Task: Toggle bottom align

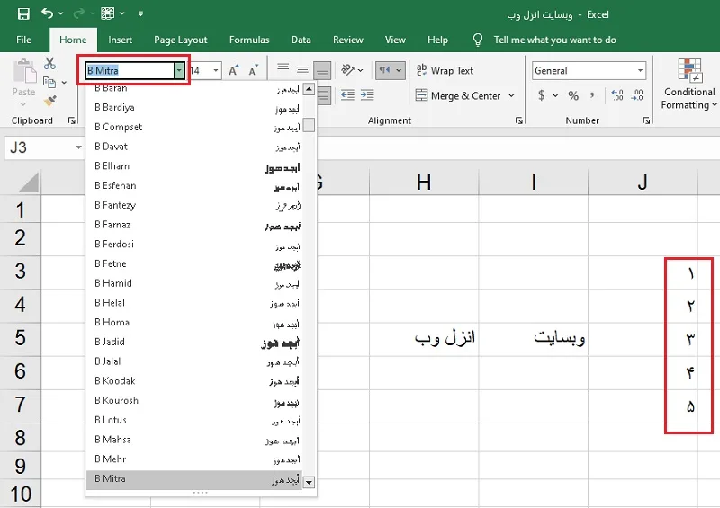Action: pos(322,70)
